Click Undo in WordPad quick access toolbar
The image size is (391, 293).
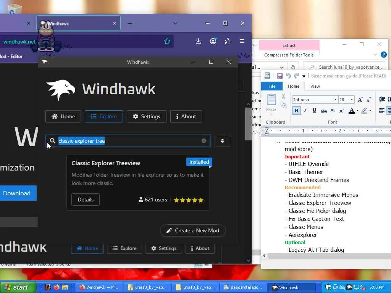tap(288, 76)
